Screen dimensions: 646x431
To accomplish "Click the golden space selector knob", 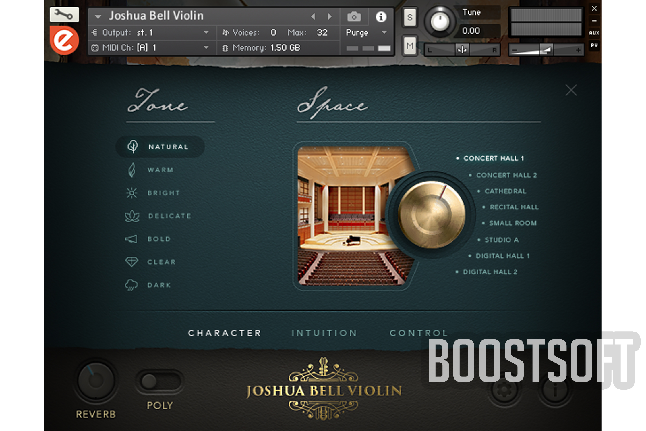I will click(x=431, y=215).
